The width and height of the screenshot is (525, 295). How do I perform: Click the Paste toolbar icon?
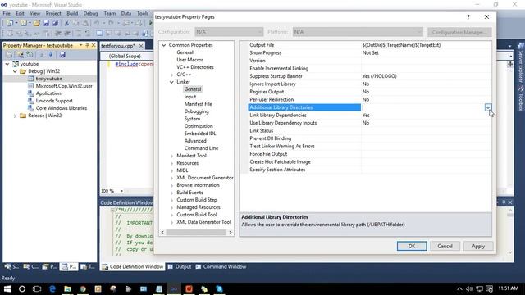tap(85, 23)
